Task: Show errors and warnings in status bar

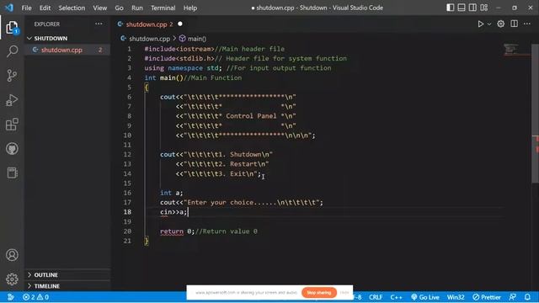Action: (x=35, y=297)
